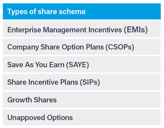164x128 pixels.
Task: Select Share Incentive Plans (SIPs) row
Action: click(x=82, y=82)
